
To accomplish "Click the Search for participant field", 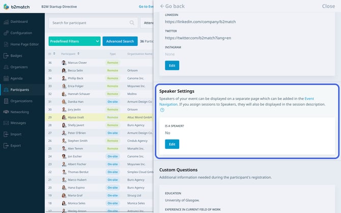I will pyautogui.click(x=89, y=23).
